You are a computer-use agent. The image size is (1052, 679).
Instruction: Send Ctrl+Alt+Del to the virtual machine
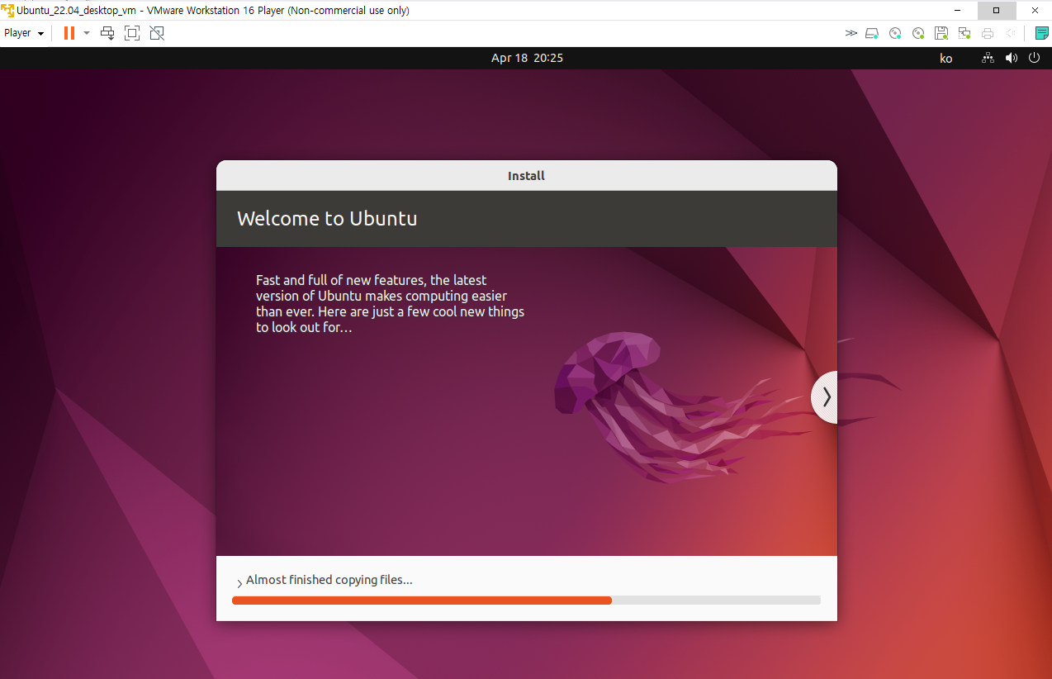pyautogui.click(x=107, y=33)
